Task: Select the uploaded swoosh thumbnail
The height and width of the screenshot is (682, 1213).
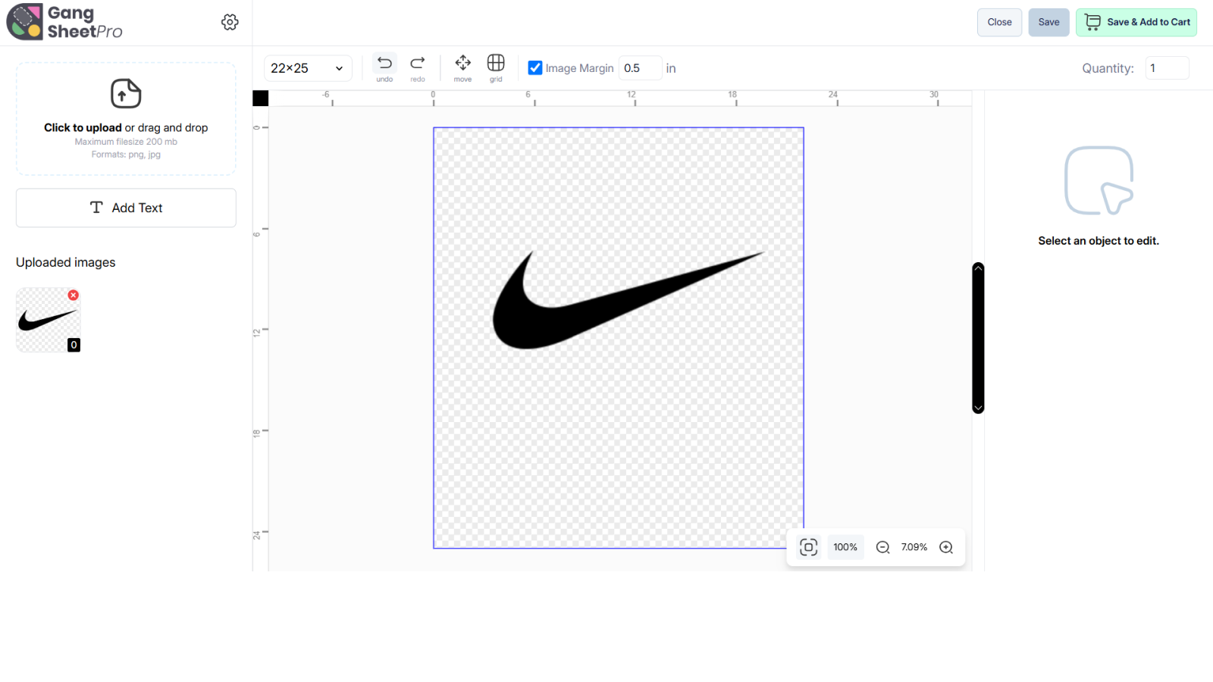Action: tap(46, 321)
